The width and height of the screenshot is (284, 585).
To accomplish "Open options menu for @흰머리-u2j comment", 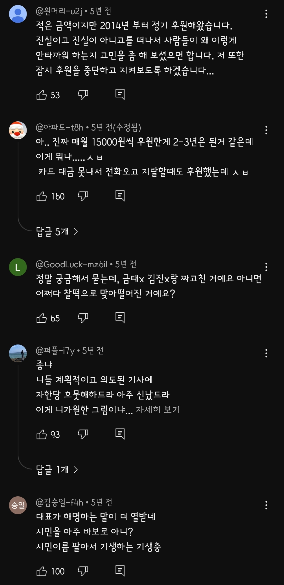I will click(x=266, y=14).
